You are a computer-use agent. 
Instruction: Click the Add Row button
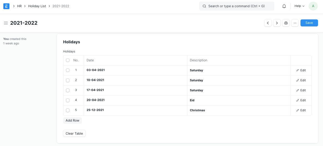pos(72,120)
